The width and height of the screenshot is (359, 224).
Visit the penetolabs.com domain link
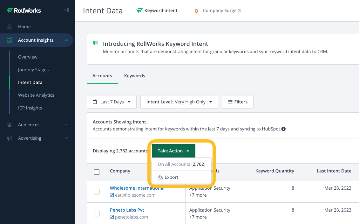132,217
